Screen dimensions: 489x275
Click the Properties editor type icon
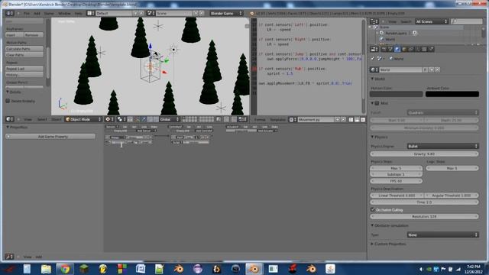coord(374,49)
